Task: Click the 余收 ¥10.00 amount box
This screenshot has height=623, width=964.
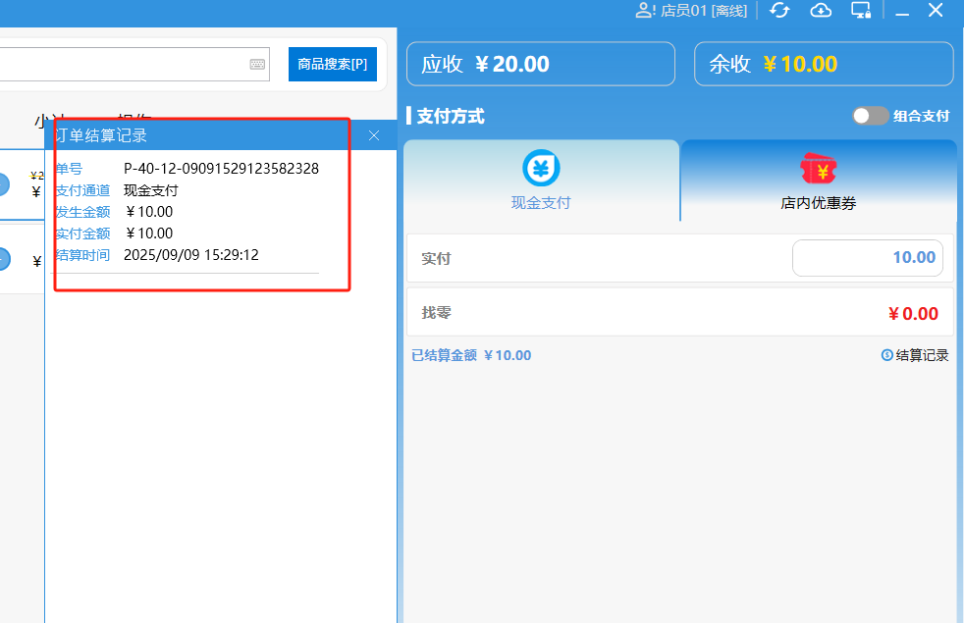Action: [824, 65]
